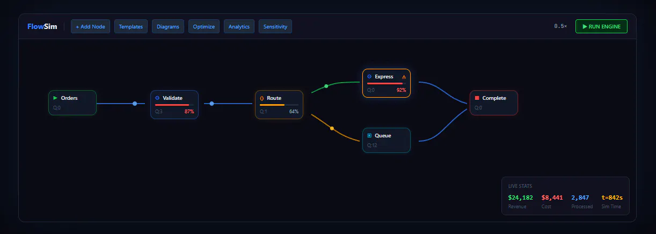This screenshot has width=656, height=234.
Task: Click the 87% value on Validate node
Action: coord(189,112)
